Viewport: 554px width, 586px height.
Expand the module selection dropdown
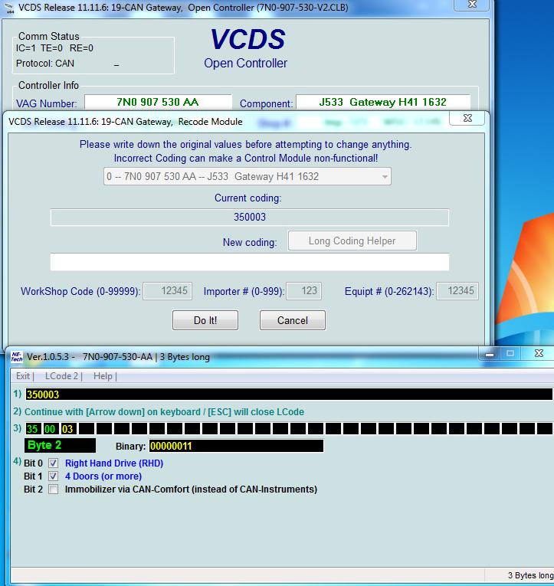pyautogui.click(x=385, y=177)
